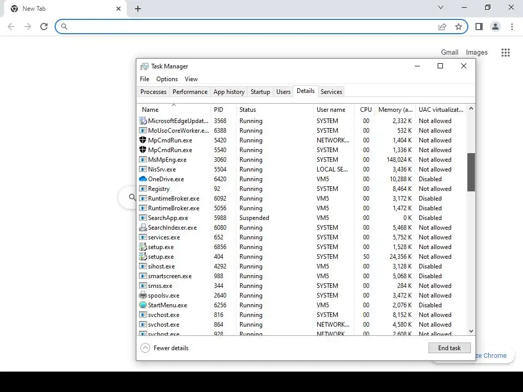Image resolution: width=523 pixels, height=392 pixels.
Task: Click the shield icon of MpCmdRun.exe PID 5420
Action: (143, 140)
